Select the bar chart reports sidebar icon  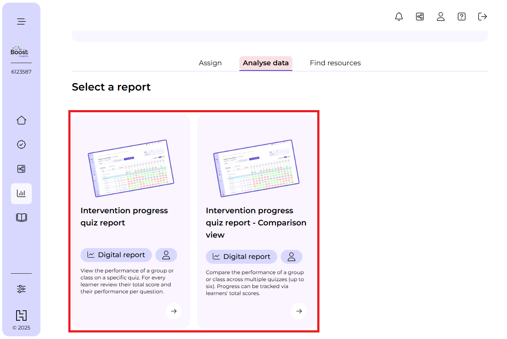tap(21, 194)
